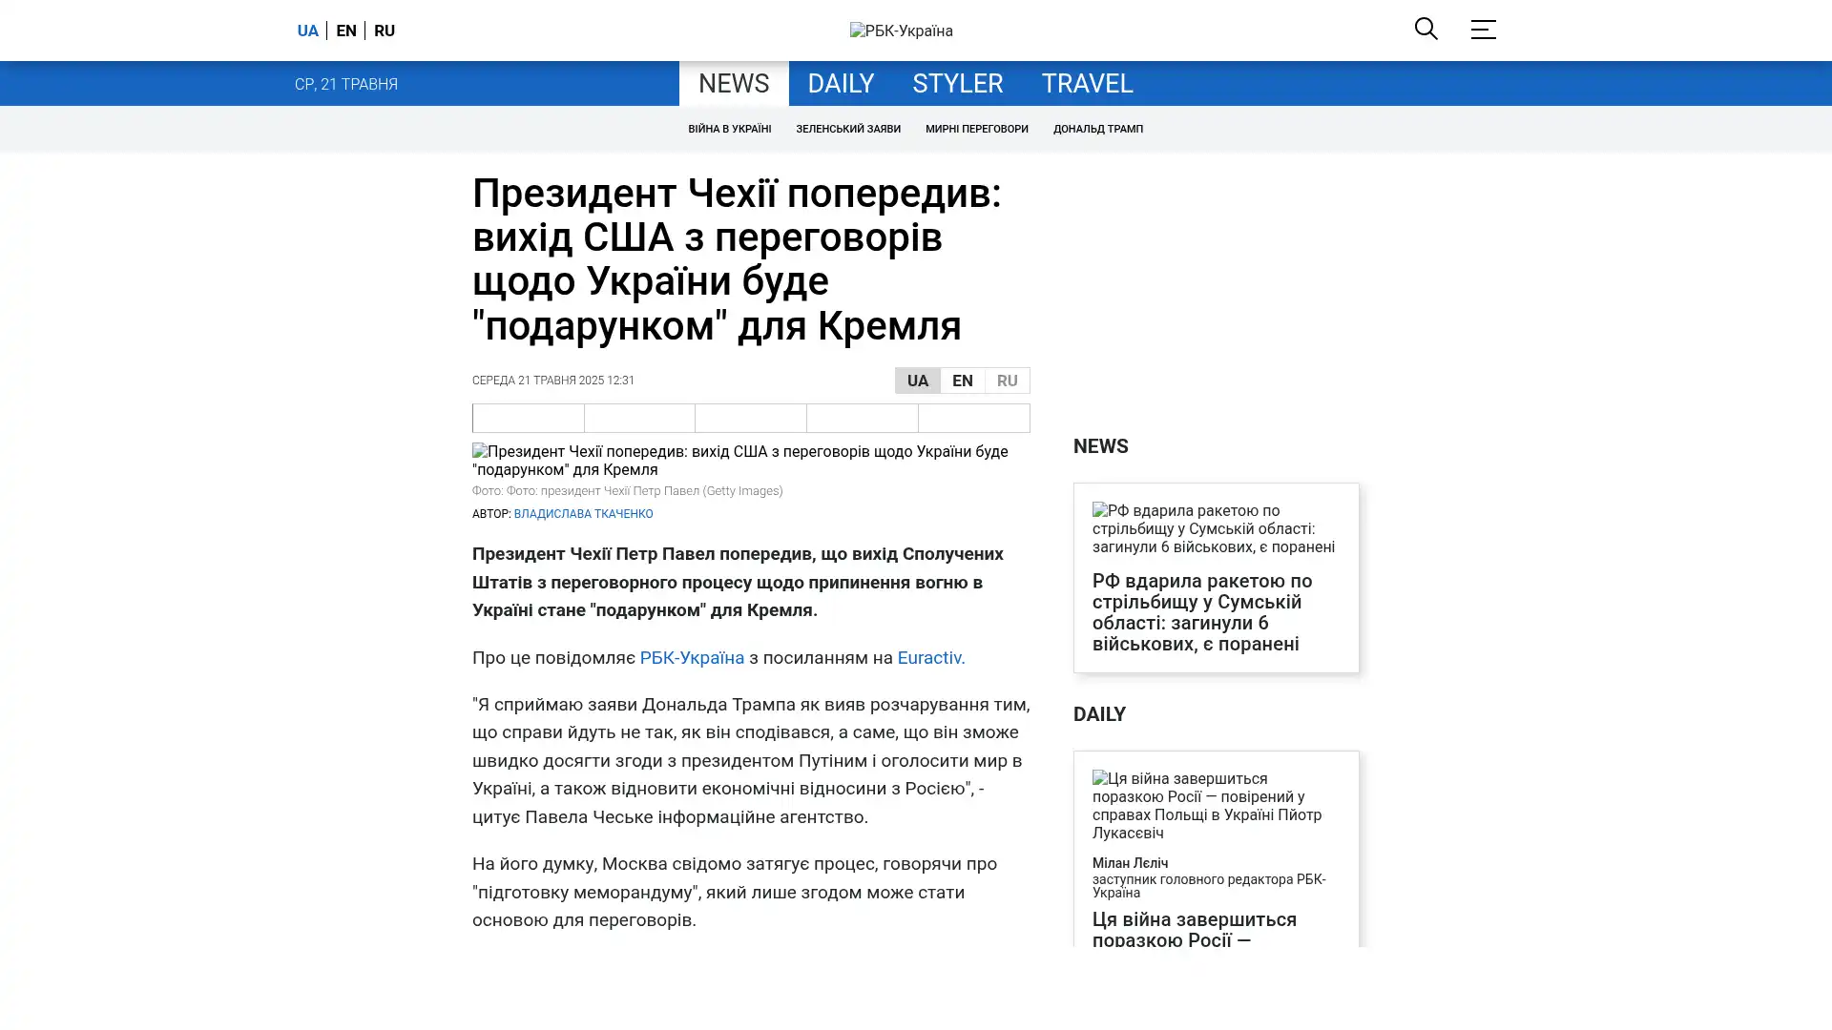Open the Мирні переговори topic
Screen dimensions: 1832x1030
click(x=976, y=129)
